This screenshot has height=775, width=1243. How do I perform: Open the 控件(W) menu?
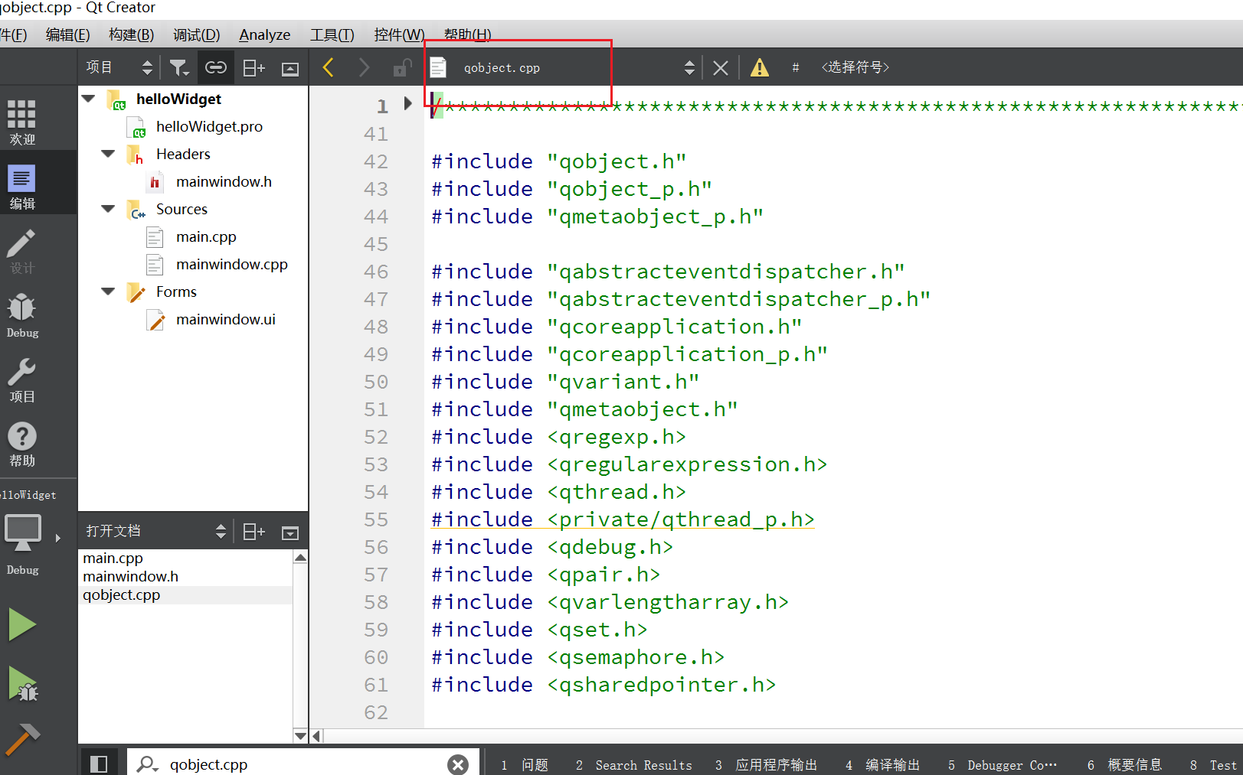(x=398, y=34)
